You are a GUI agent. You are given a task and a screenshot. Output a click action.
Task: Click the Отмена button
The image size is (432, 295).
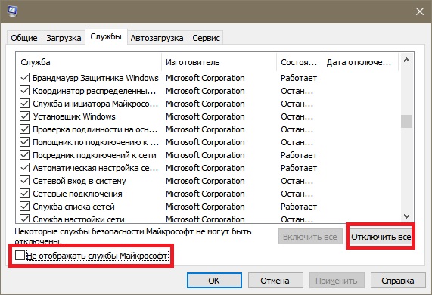pos(275,281)
